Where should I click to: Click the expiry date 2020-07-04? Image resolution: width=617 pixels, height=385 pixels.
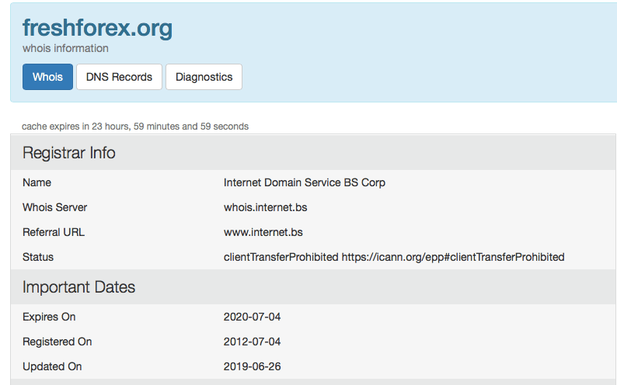tap(251, 317)
